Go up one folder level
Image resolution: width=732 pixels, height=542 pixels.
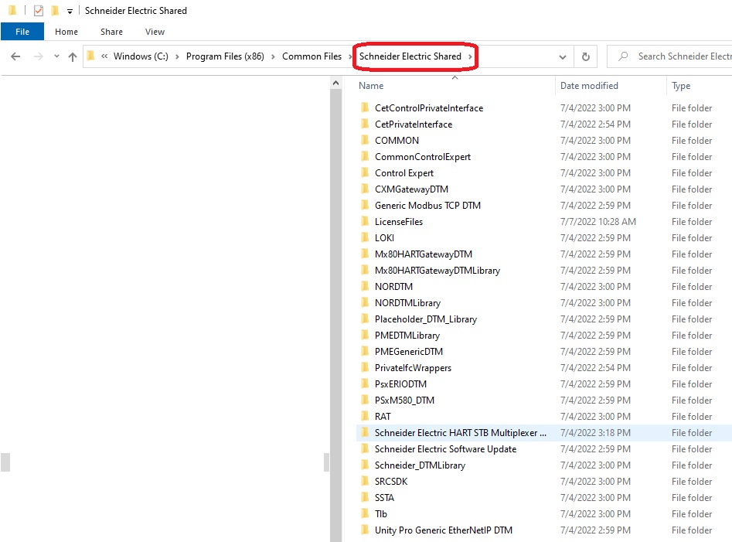[x=73, y=56]
